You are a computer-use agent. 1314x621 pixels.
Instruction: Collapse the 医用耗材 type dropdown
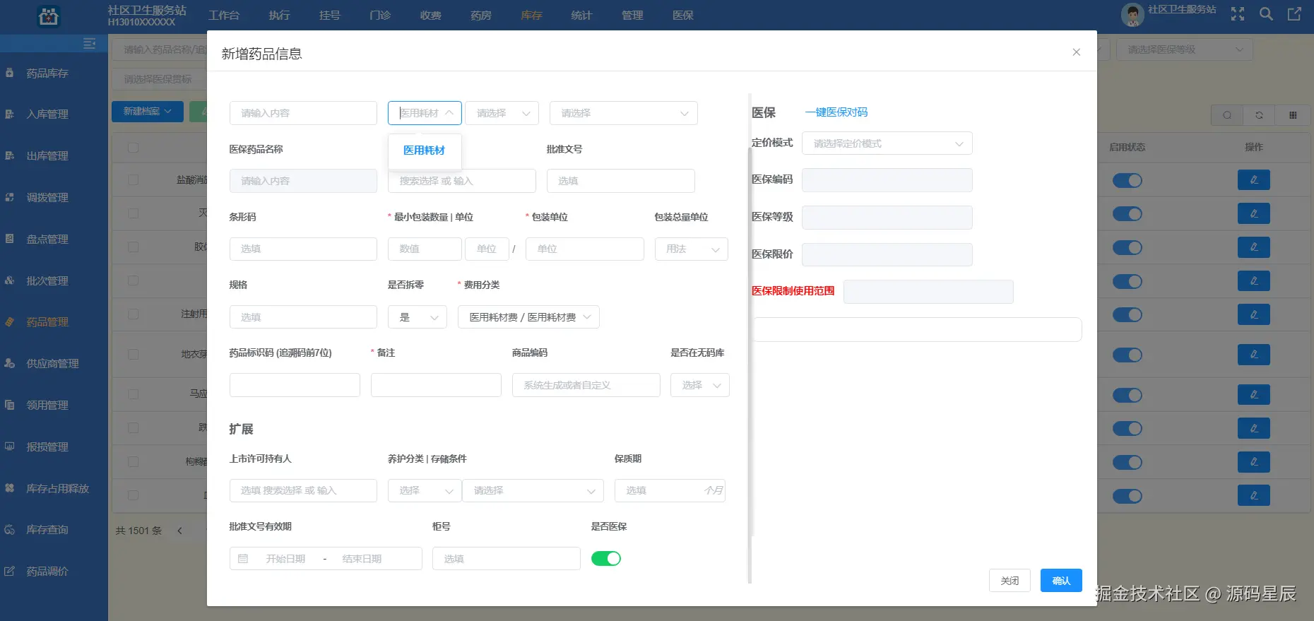(x=425, y=113)
